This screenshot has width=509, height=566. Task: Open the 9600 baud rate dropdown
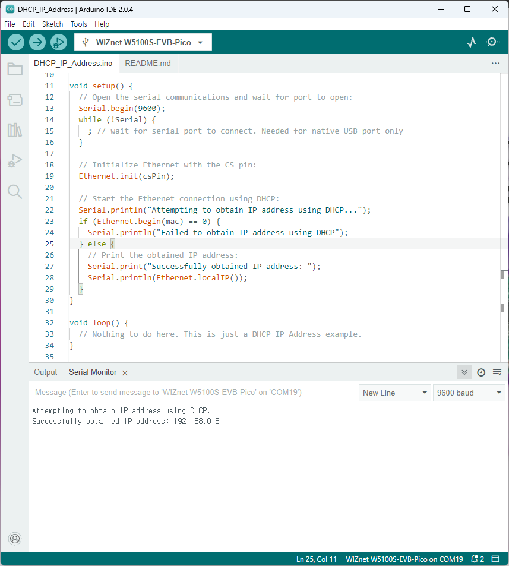469,393
